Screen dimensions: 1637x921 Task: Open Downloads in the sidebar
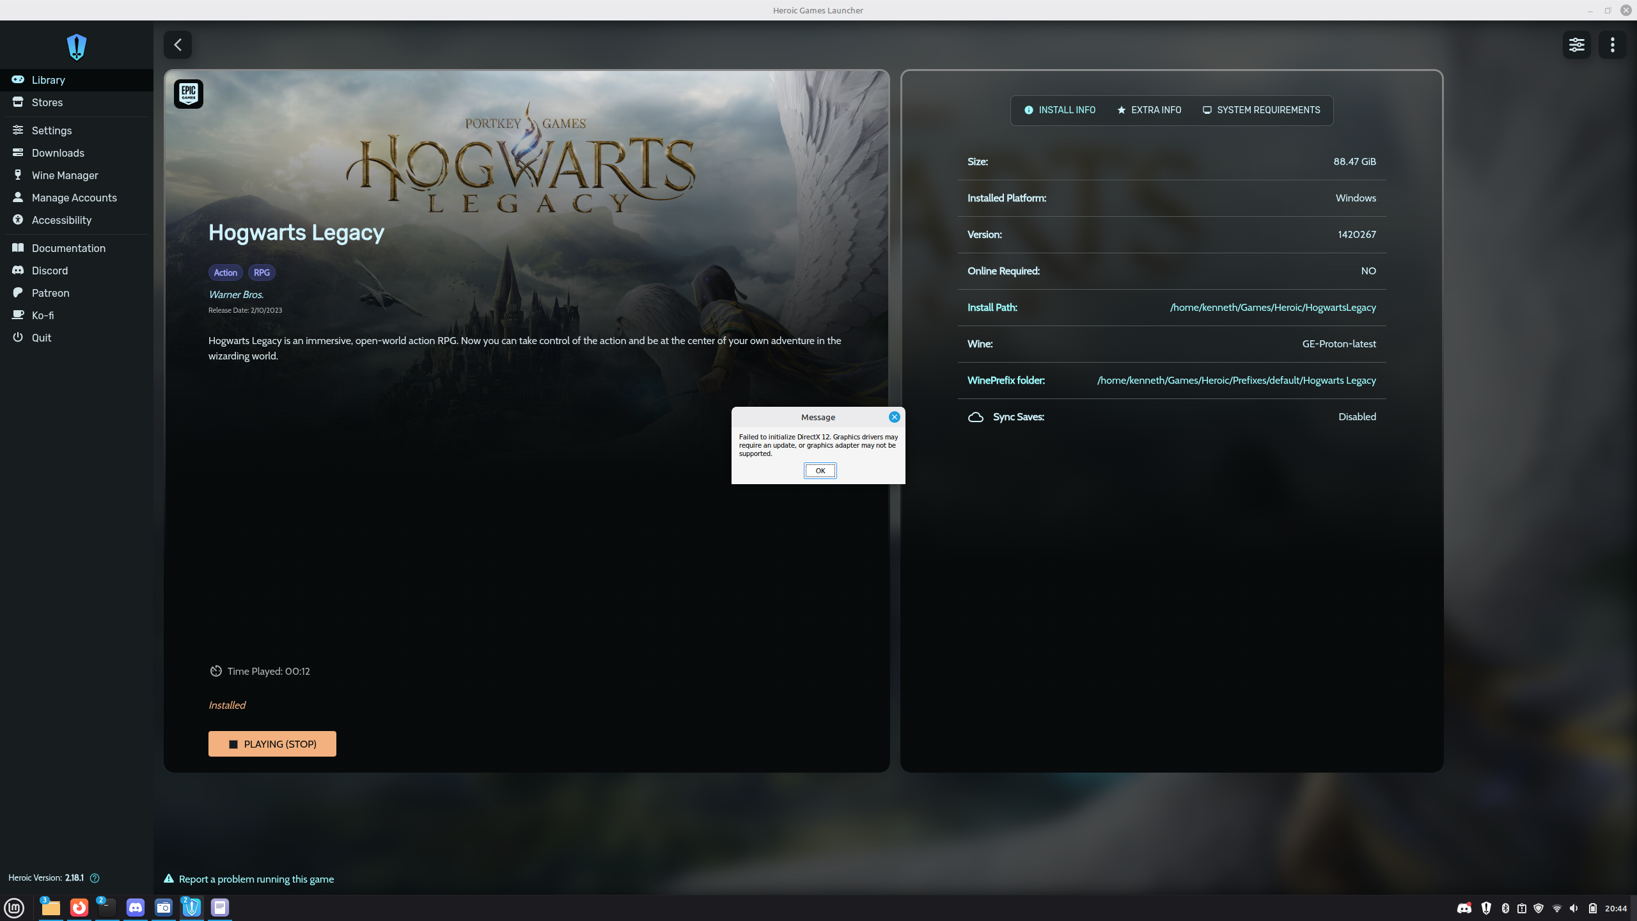(58, 153)
